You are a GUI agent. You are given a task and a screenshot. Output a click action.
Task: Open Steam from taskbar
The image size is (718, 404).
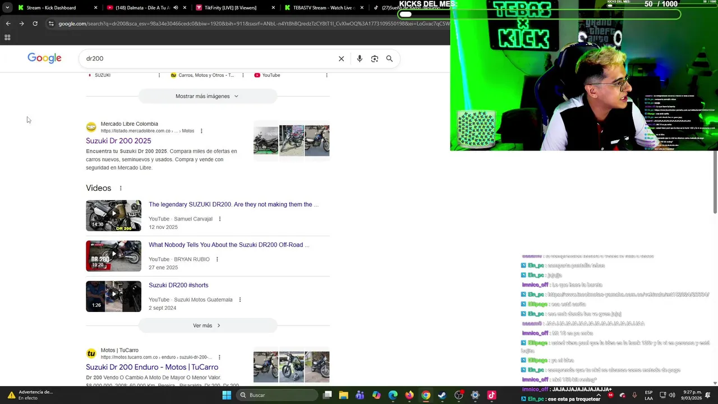coord(442,395)
